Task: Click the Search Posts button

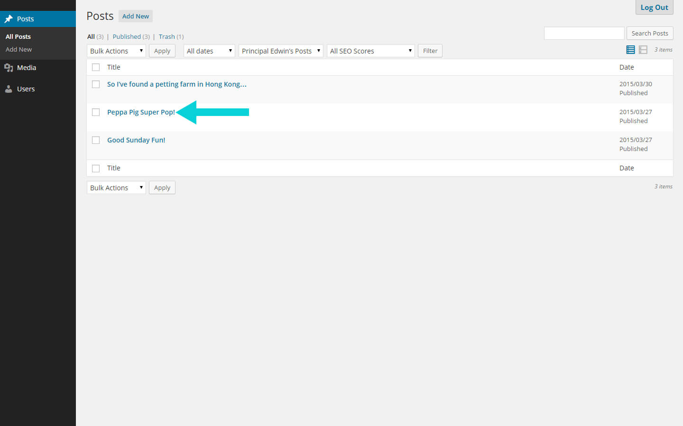Action: 650,33
